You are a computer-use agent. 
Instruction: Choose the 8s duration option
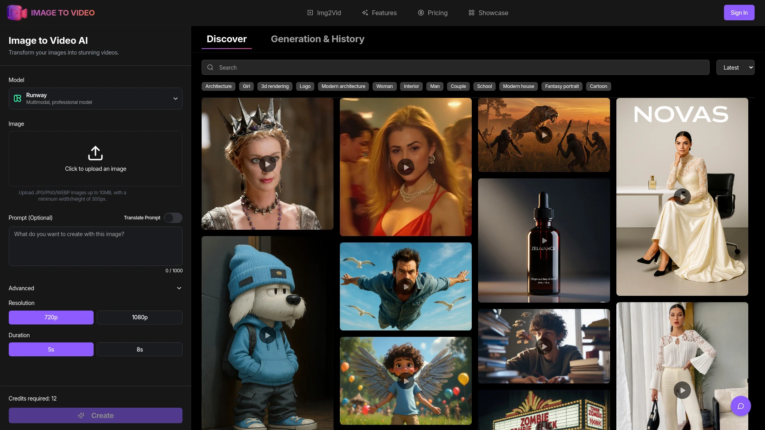click(139, 350)
